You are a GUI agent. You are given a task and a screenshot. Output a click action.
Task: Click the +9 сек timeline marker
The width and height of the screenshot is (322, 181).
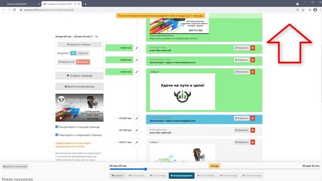tap(214, 166)
